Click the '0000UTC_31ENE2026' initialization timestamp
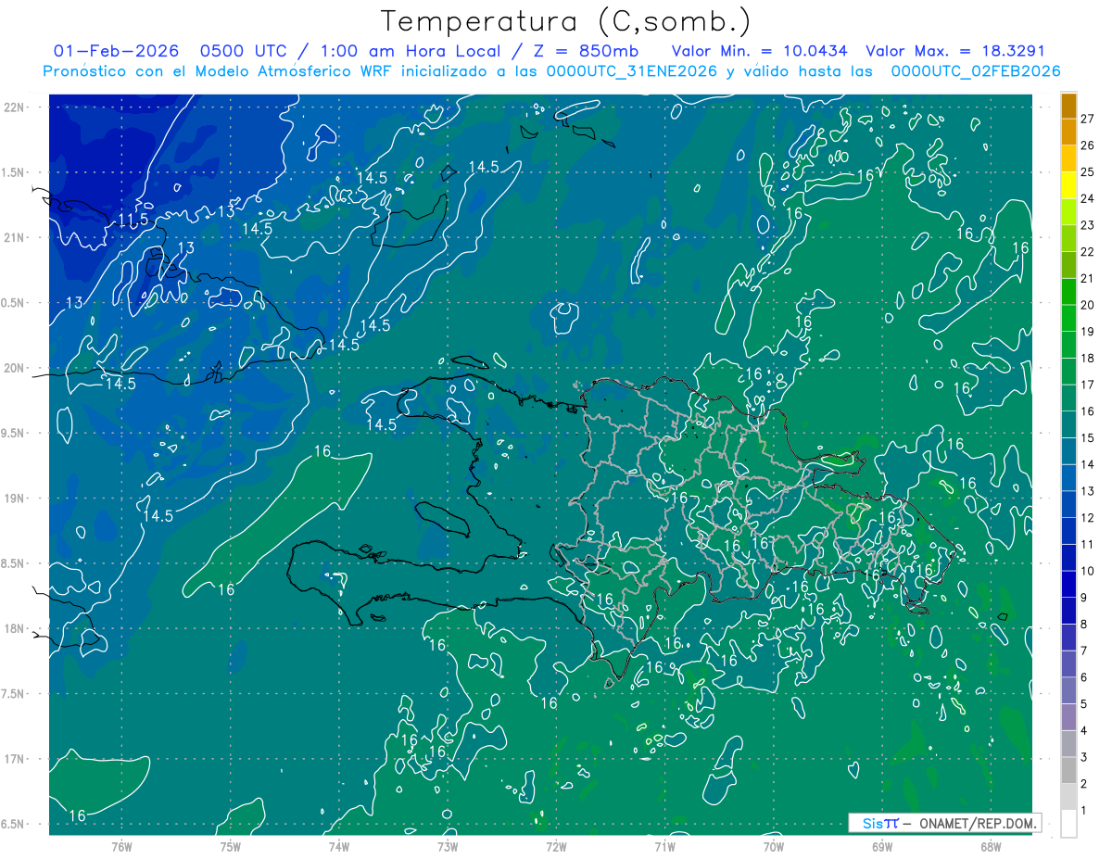The height and width of the screenshot is (859, 1112). (x=632, y=71)
